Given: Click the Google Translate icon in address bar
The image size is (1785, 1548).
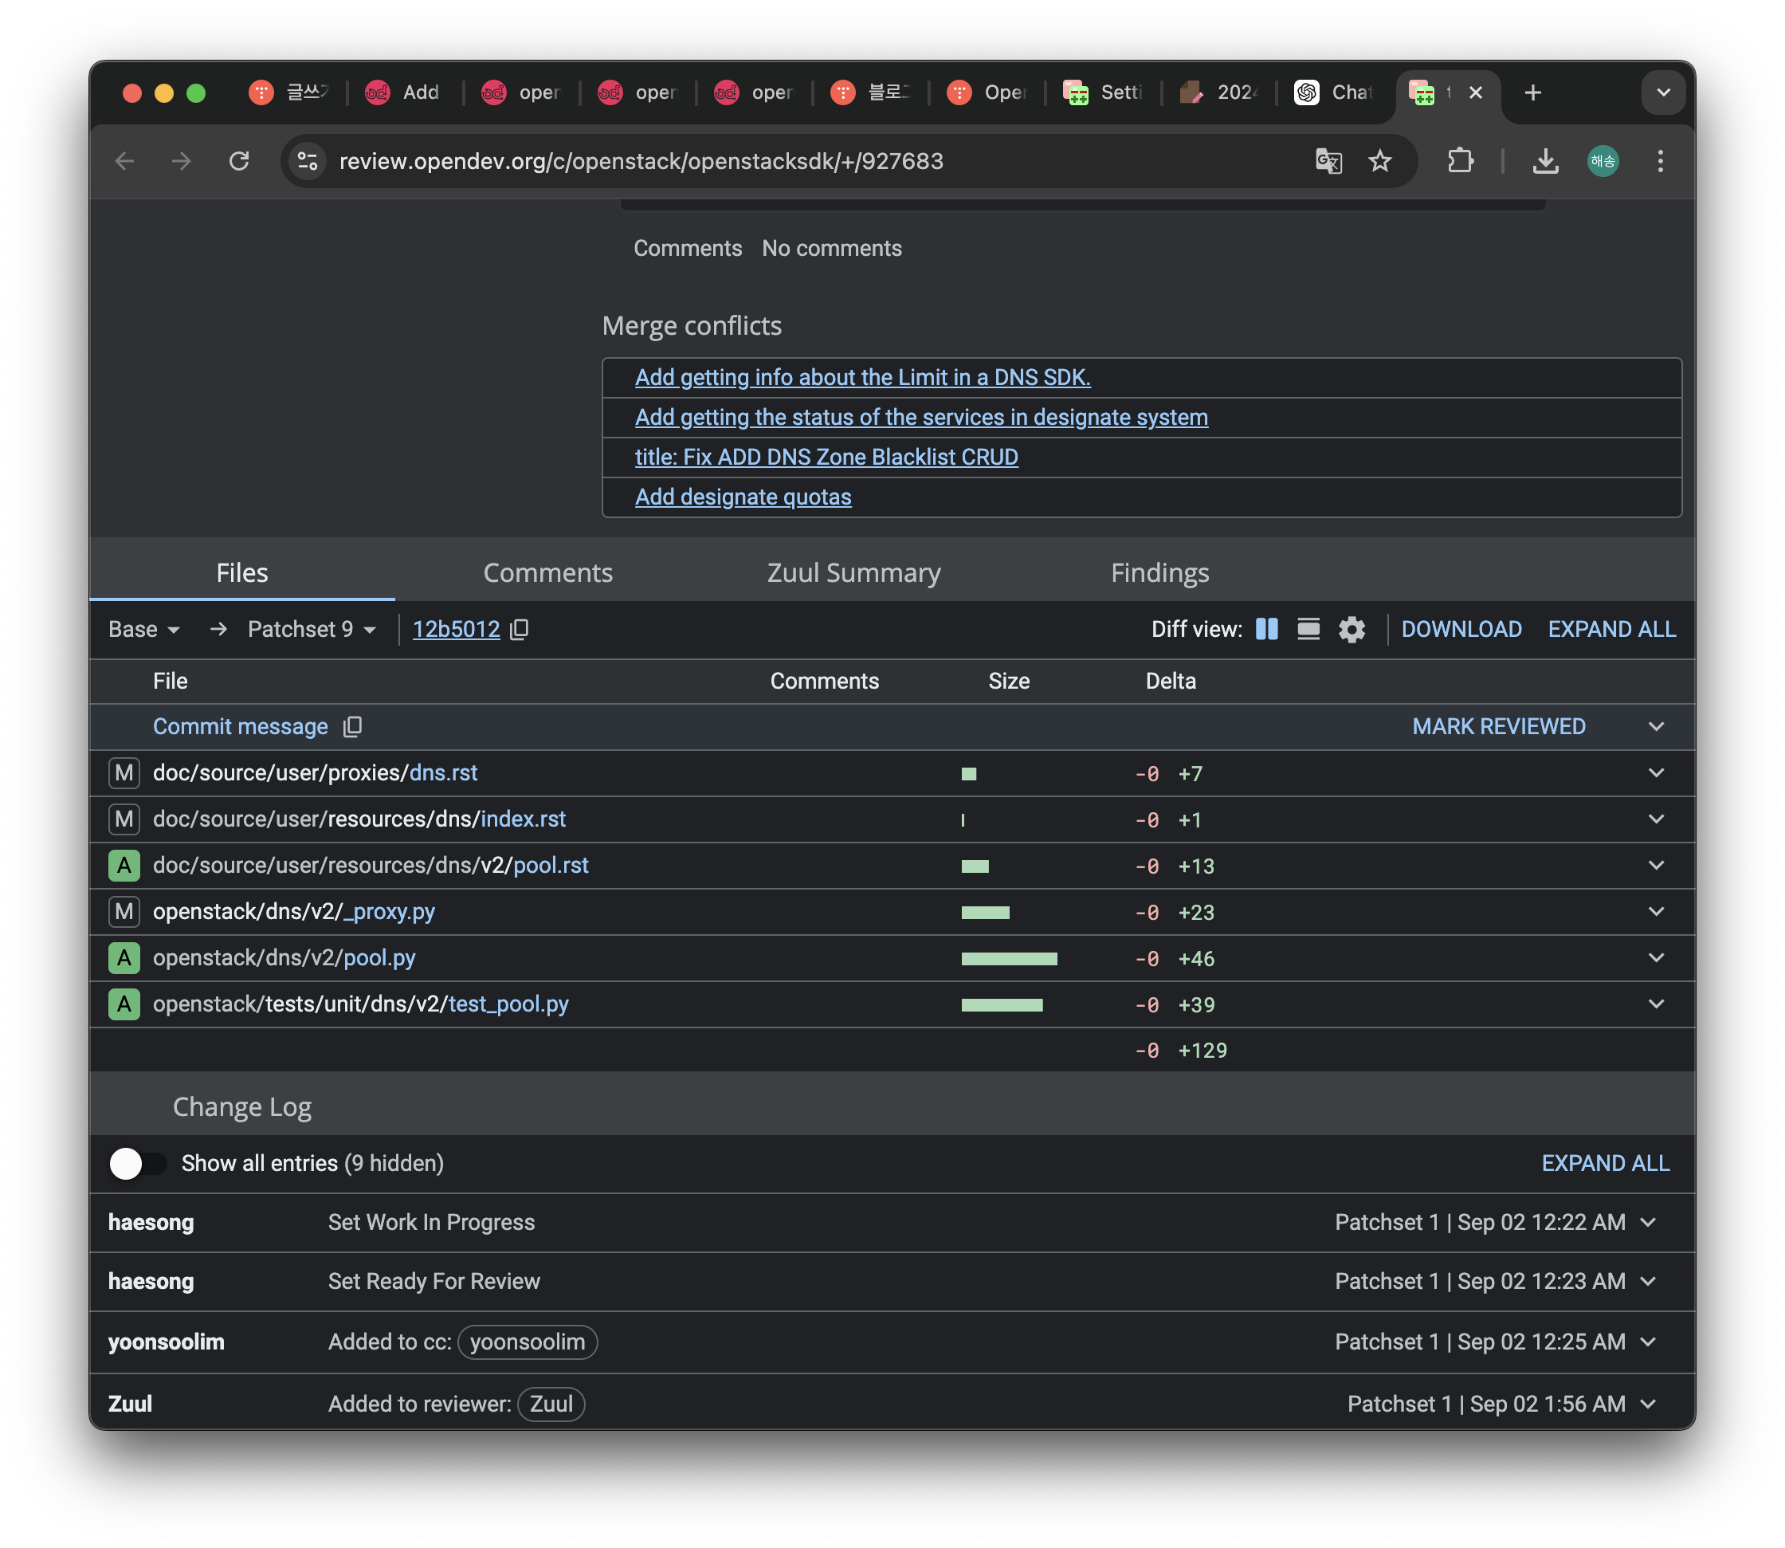Looking at the screenshot, I should point(1328,162).
